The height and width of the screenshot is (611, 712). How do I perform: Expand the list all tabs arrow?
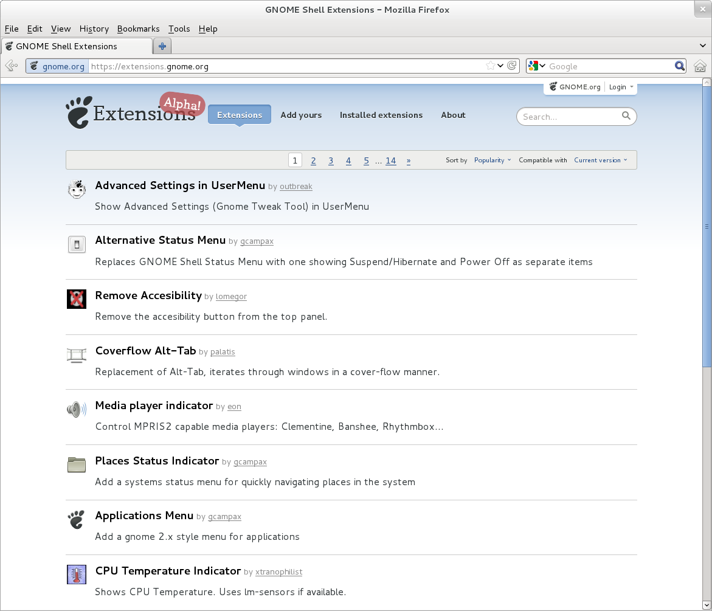[702, 46]
